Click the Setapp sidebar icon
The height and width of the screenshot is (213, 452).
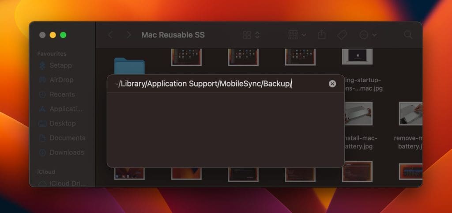coord(42,66)
